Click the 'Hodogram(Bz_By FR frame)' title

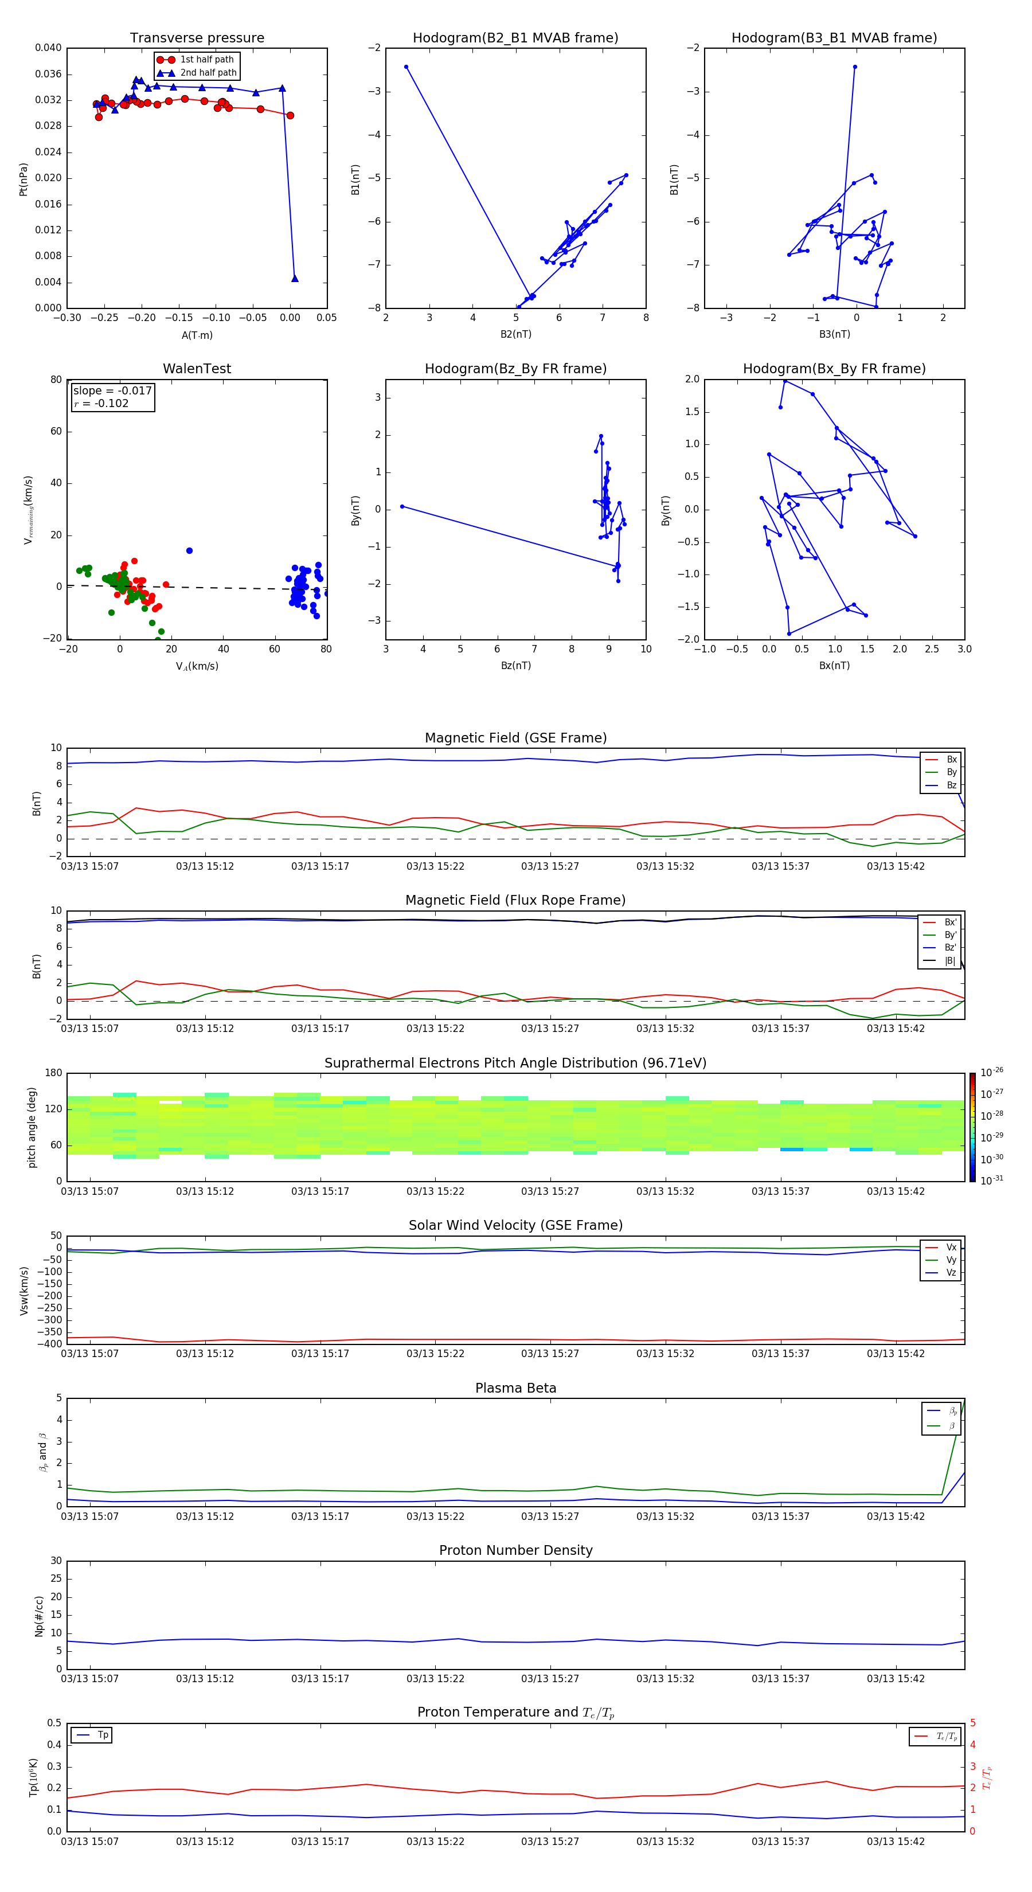[x=515, y=369]
